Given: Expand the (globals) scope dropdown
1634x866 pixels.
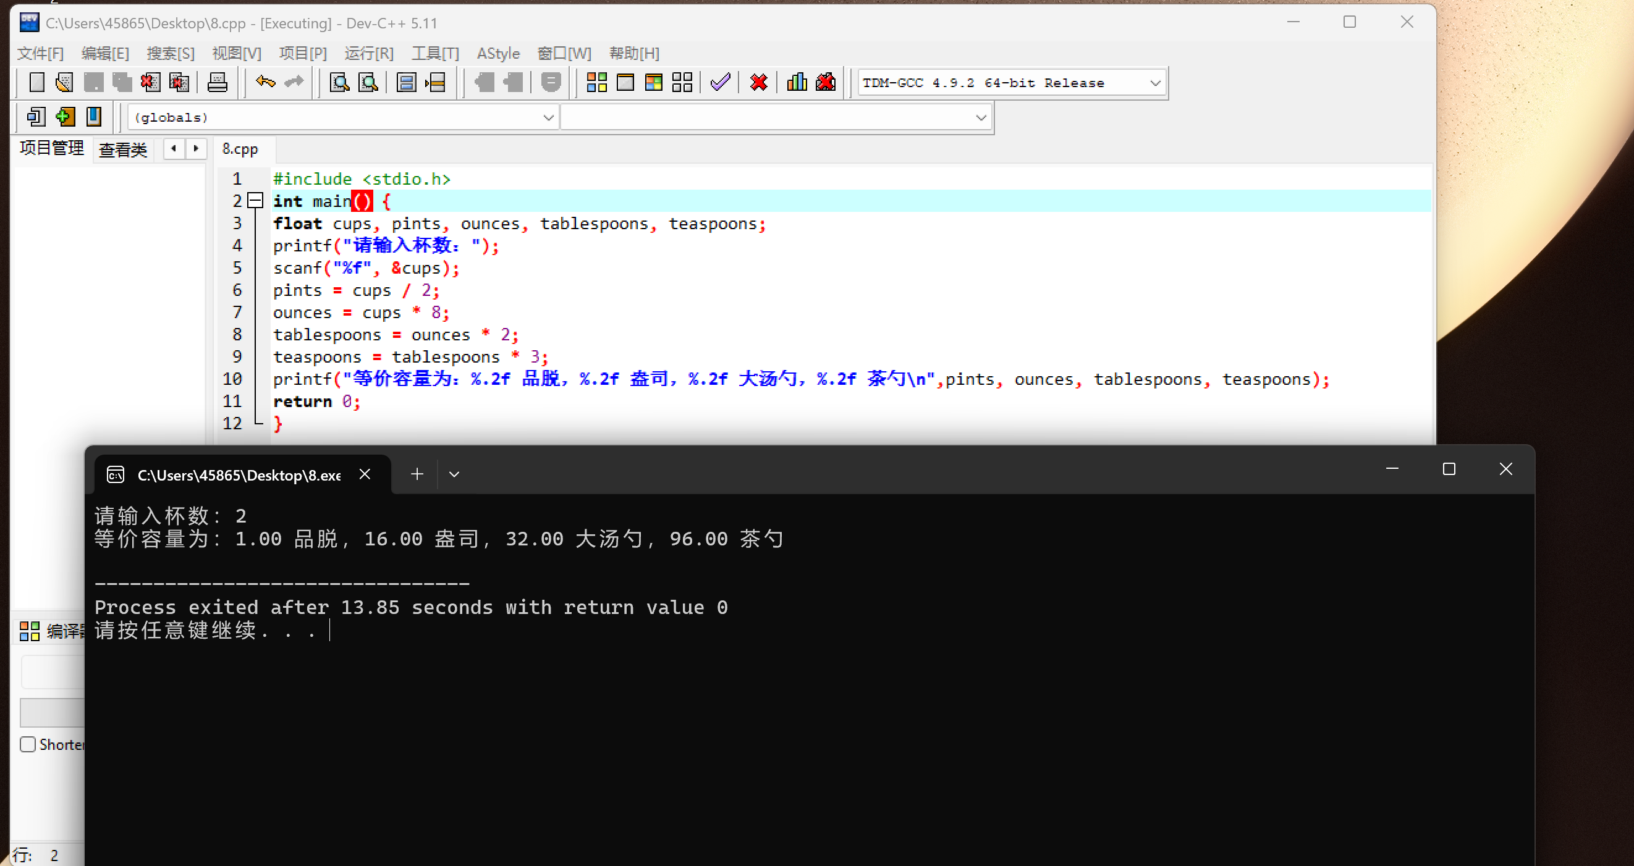Looking at the screenshot, I should [x=548, y=117].
